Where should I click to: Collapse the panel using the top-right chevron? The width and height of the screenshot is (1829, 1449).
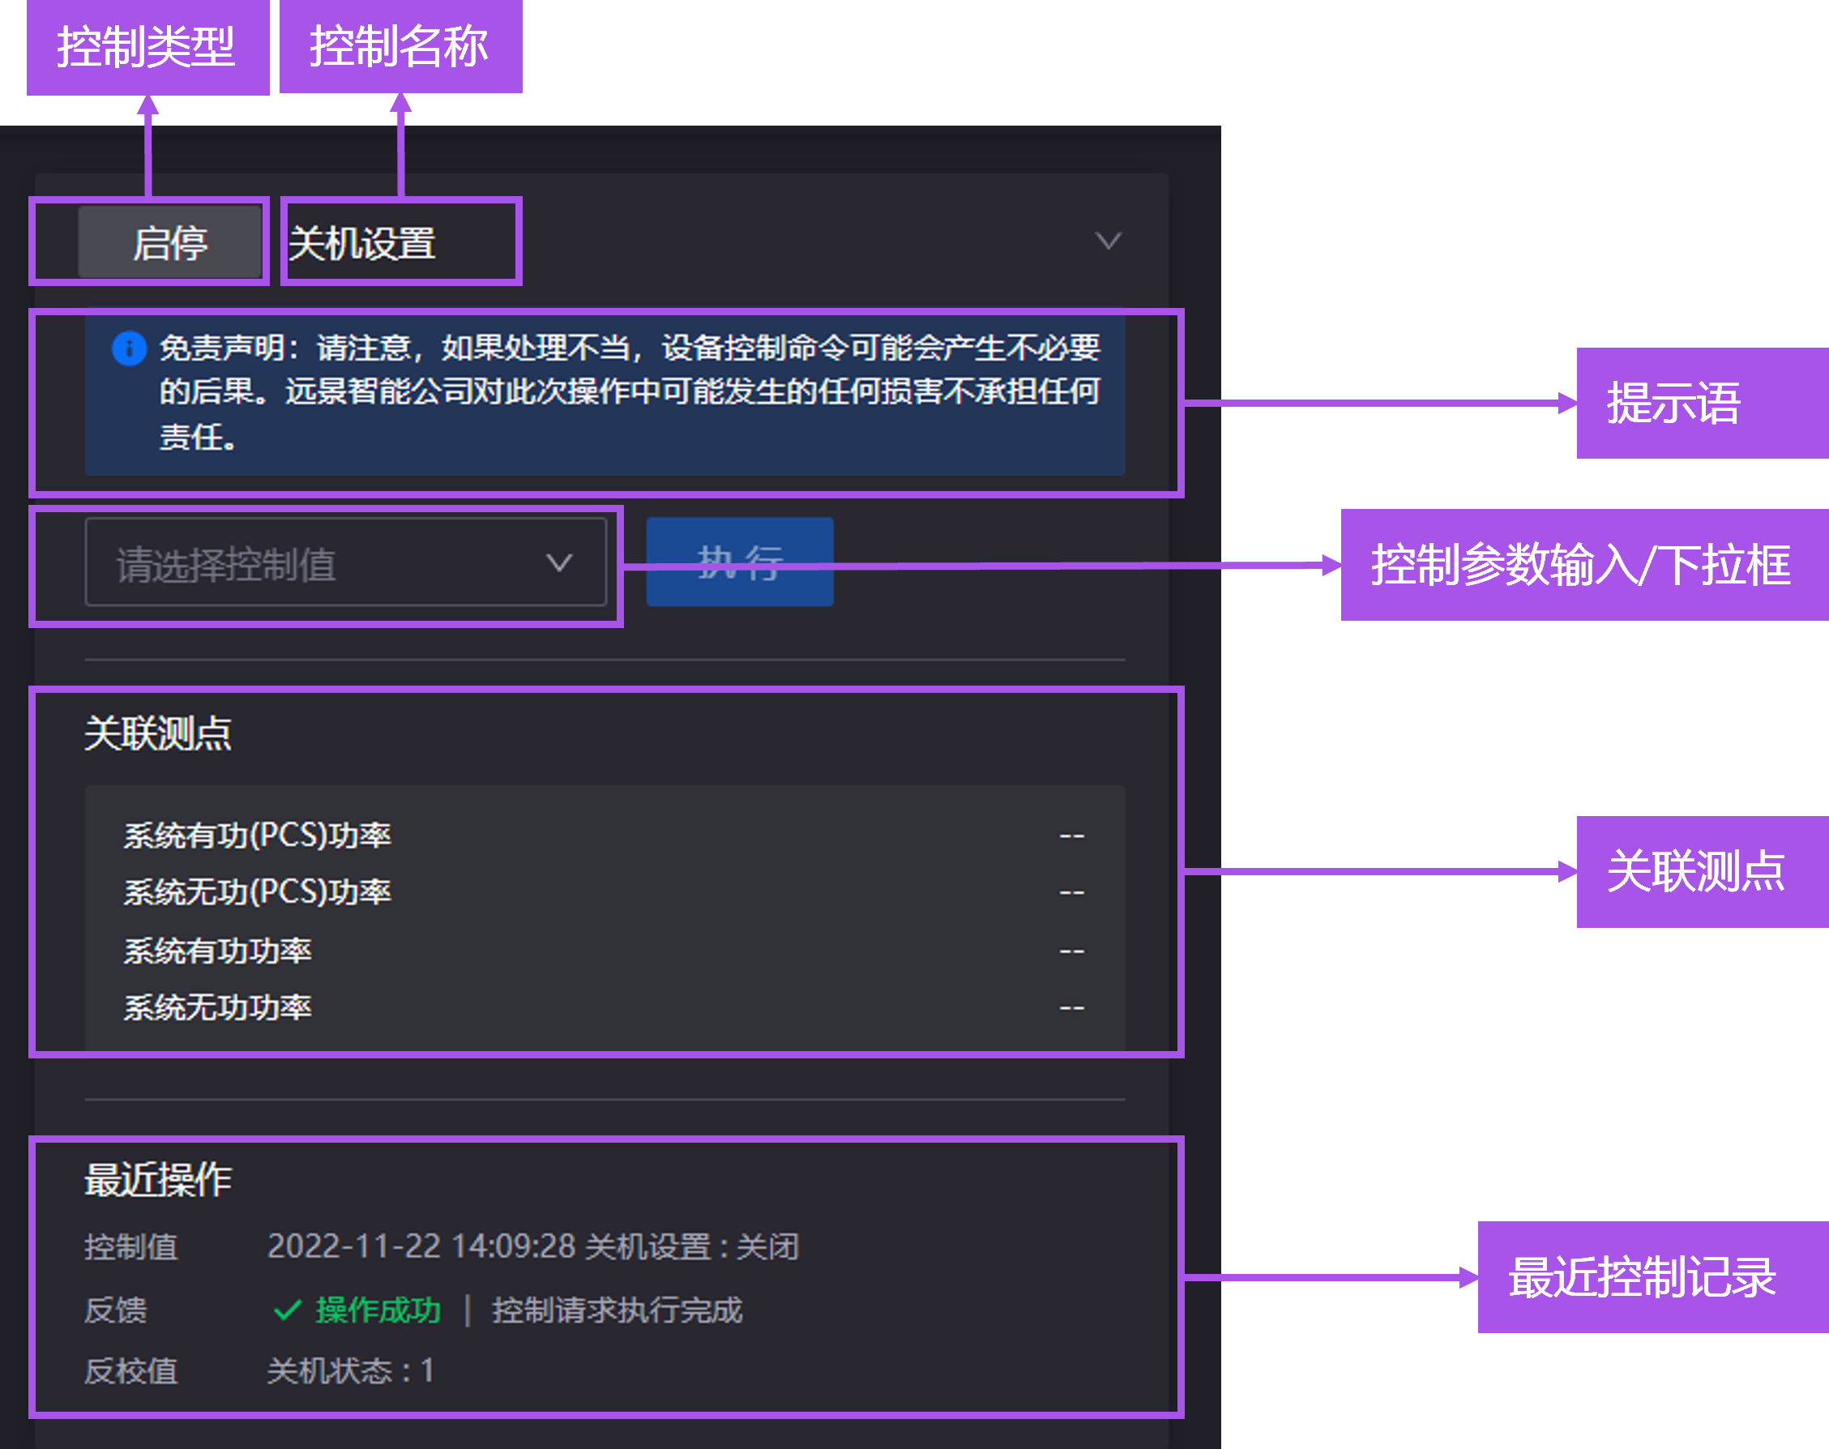pos(1109,241)
